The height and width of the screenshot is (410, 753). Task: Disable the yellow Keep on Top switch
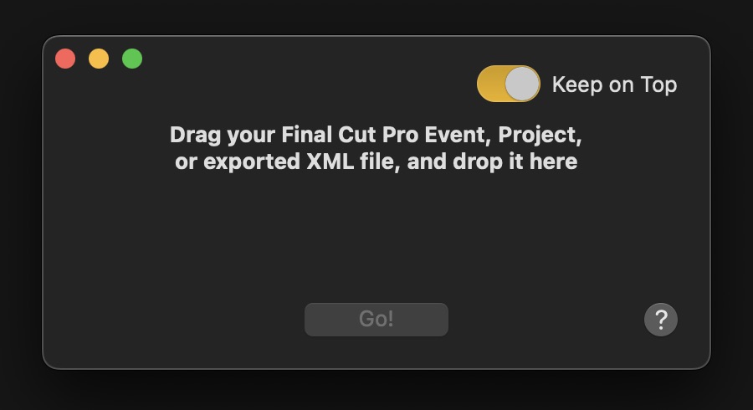(508, 84)
